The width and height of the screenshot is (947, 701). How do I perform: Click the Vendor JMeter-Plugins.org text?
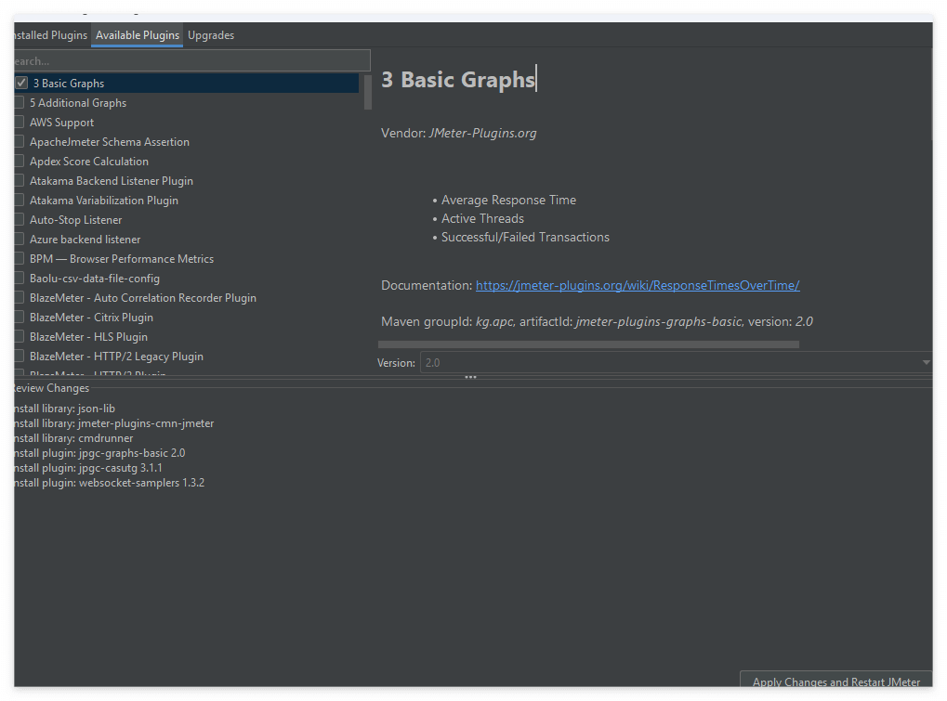coord(458,134)
